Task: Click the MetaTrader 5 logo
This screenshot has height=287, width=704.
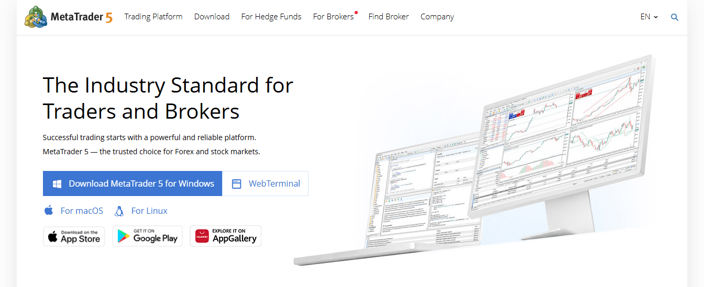Action: point(69,17)
